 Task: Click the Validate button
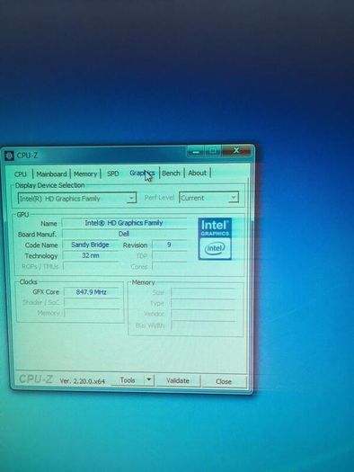point(178,380)
